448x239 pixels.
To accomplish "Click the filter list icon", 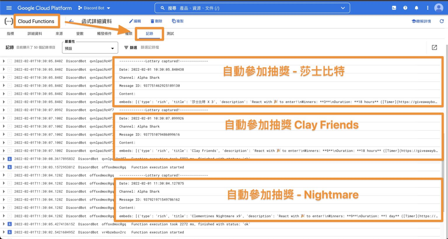I will (x=126, y=47).
